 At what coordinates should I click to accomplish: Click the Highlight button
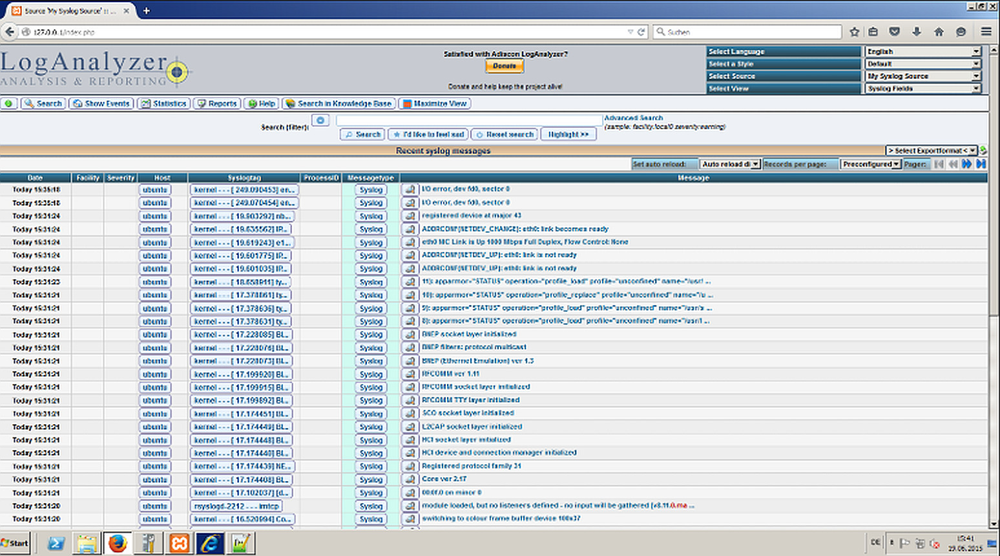point(568,134)
